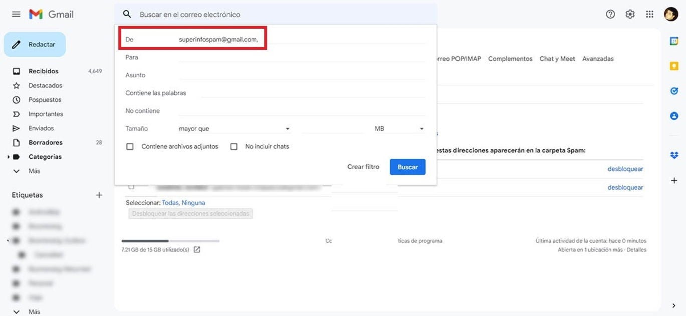Check the 'No incluir chats' option
Screen dimensions: 686x316
point(234,146)
